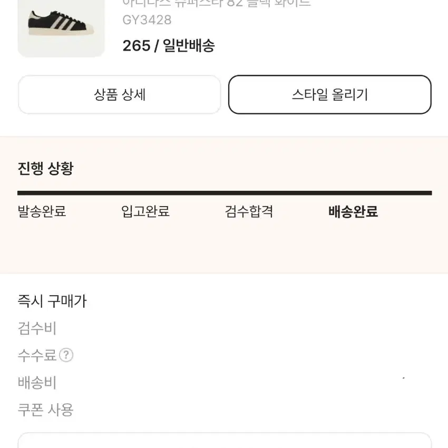Click the GY3428 model number text
Viewport: 448px width, 448px height.
coord(147,20)
